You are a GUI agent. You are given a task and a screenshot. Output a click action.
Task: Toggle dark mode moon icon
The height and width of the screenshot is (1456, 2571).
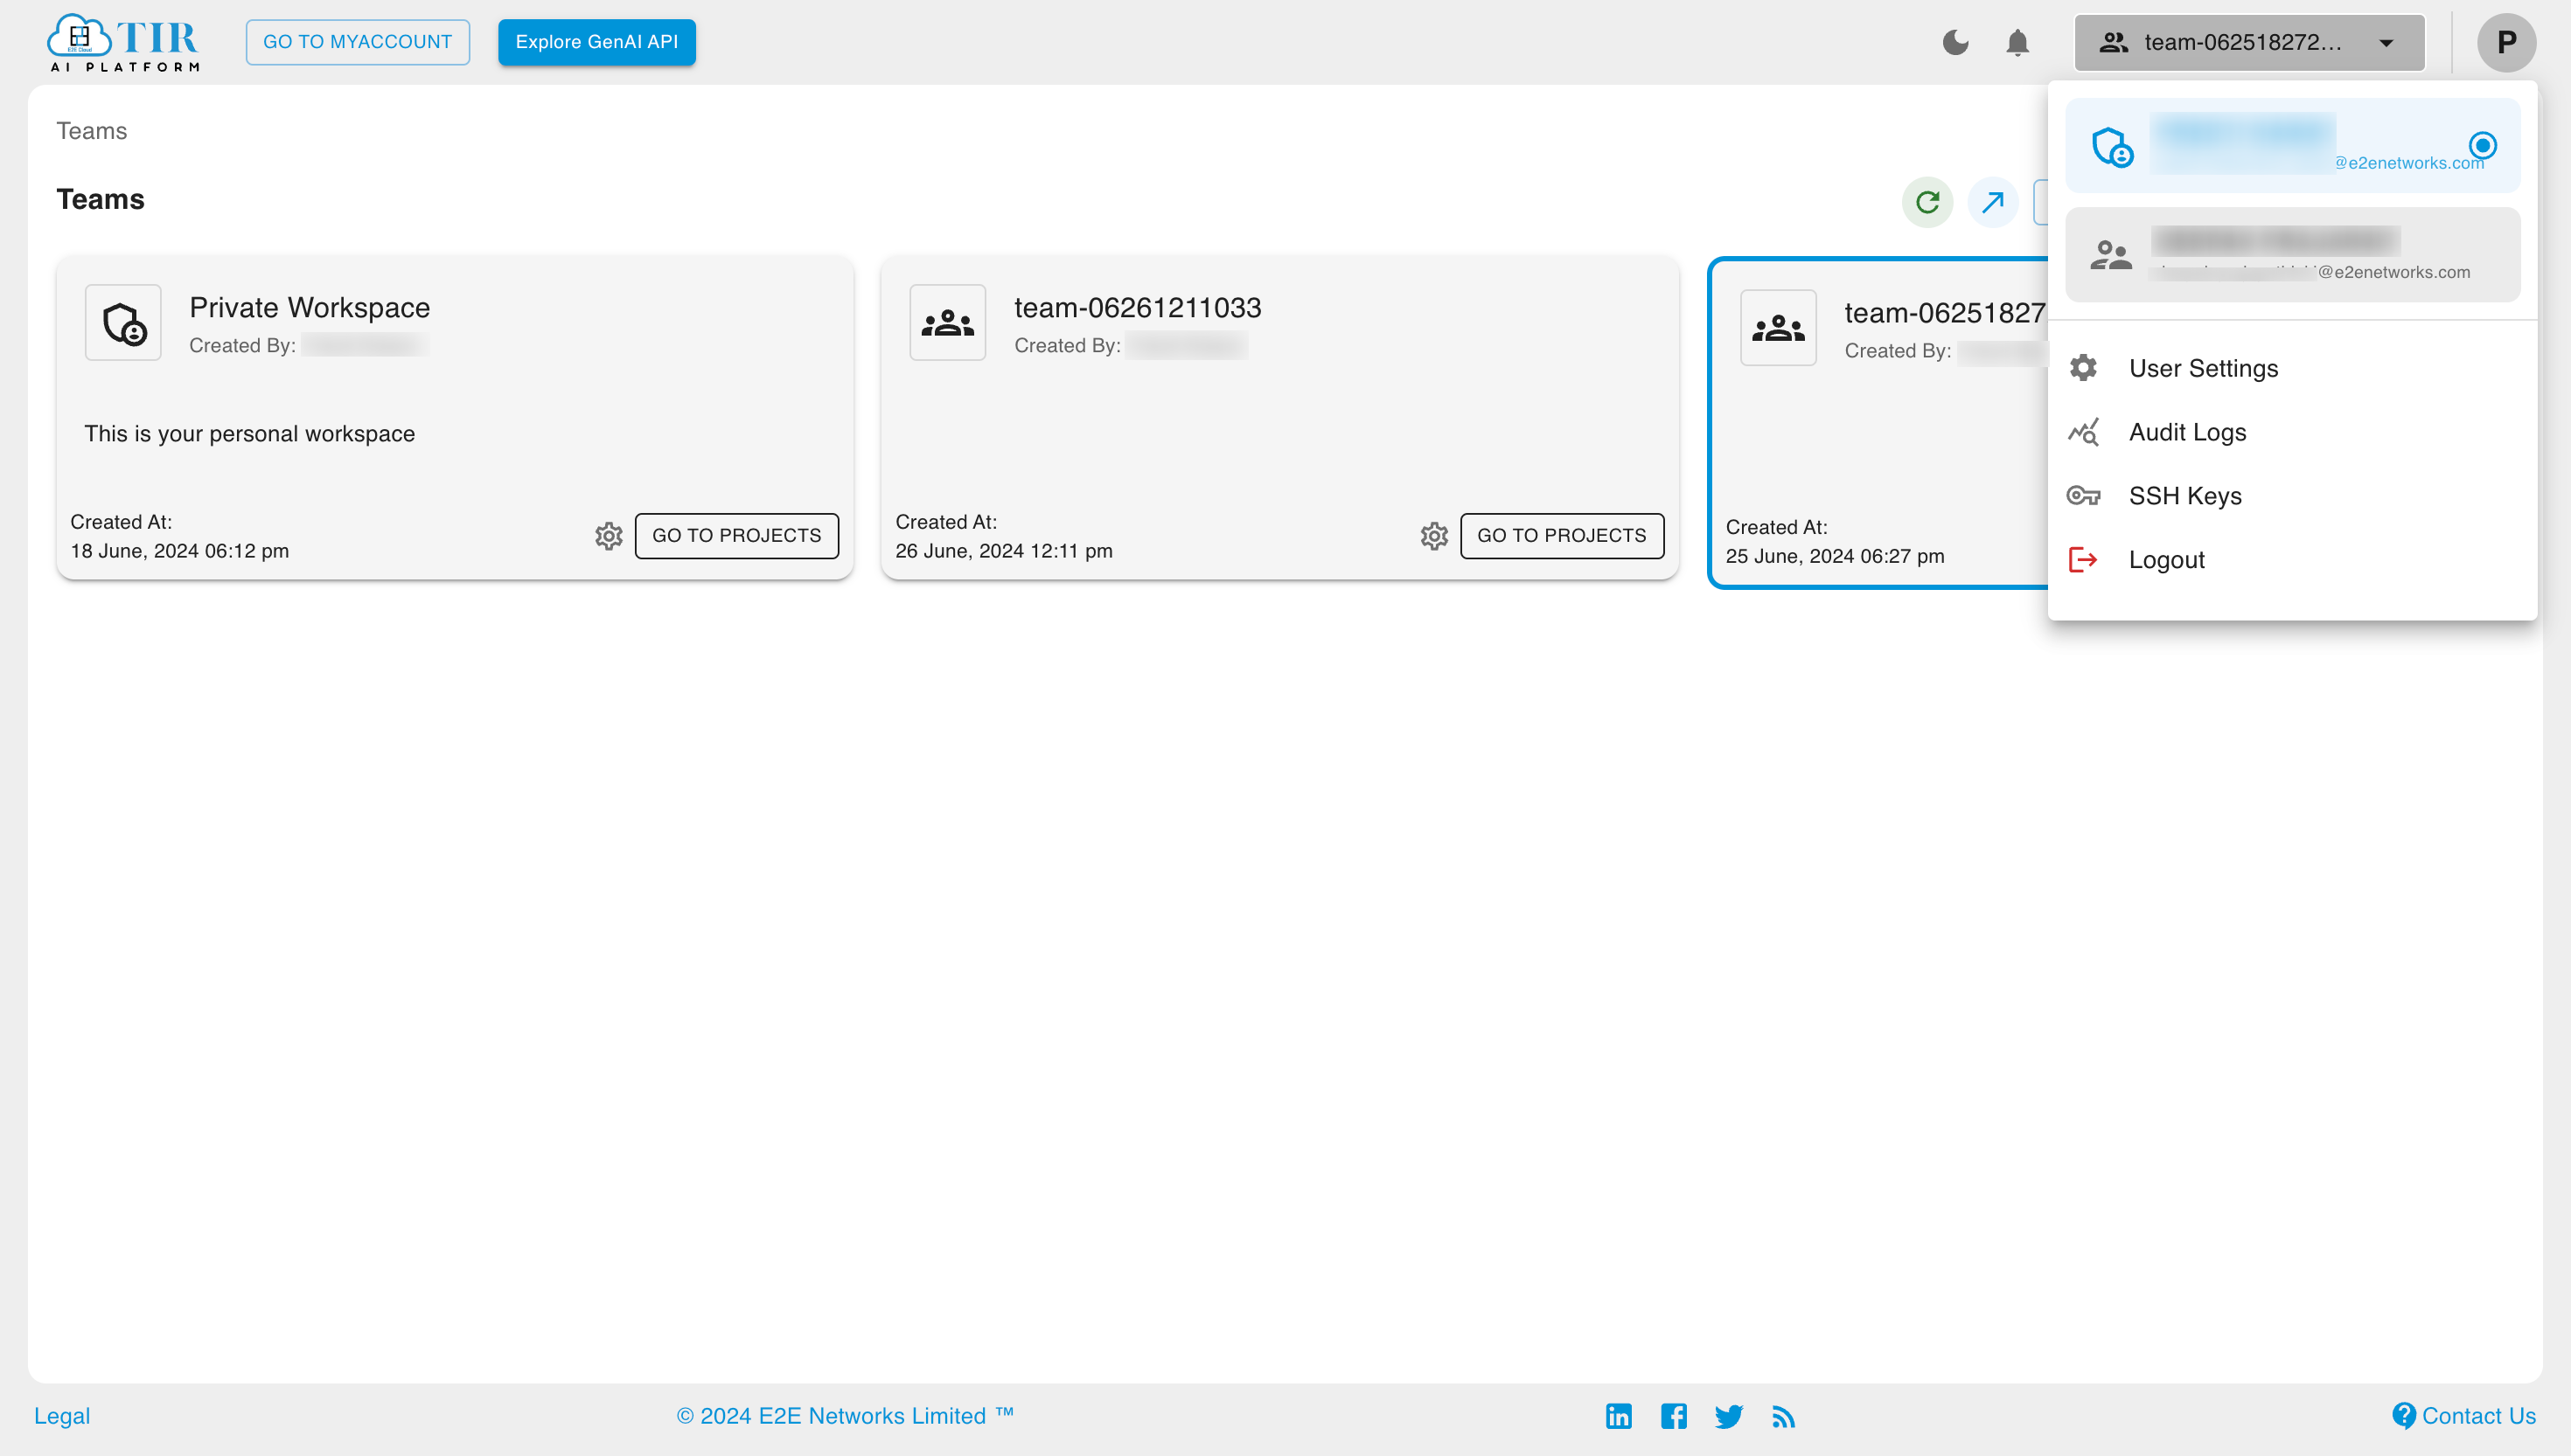(x=1954, y=42)
